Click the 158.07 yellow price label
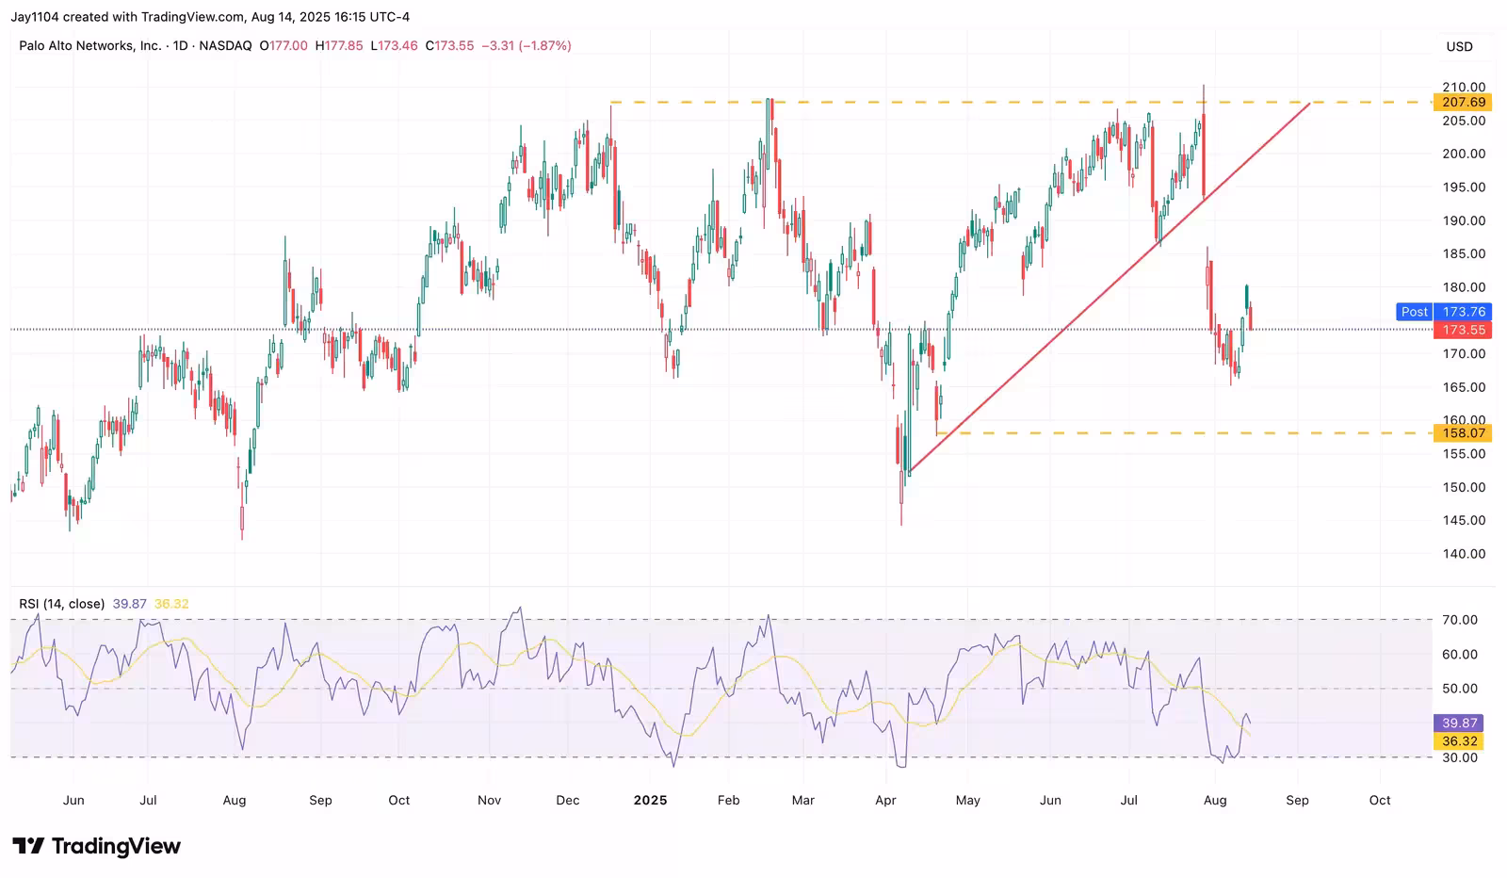Screen dimensions: 1507x878 click(x=1463, y=433)
